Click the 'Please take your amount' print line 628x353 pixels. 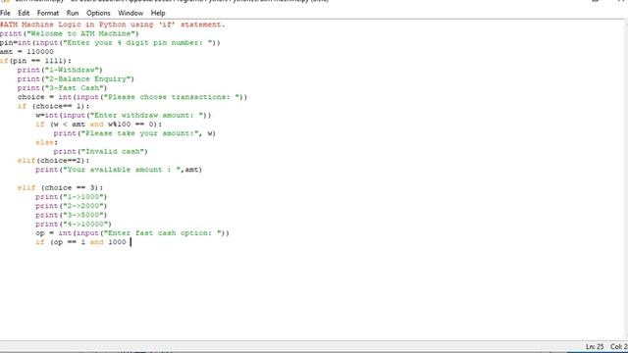[134, 133]
